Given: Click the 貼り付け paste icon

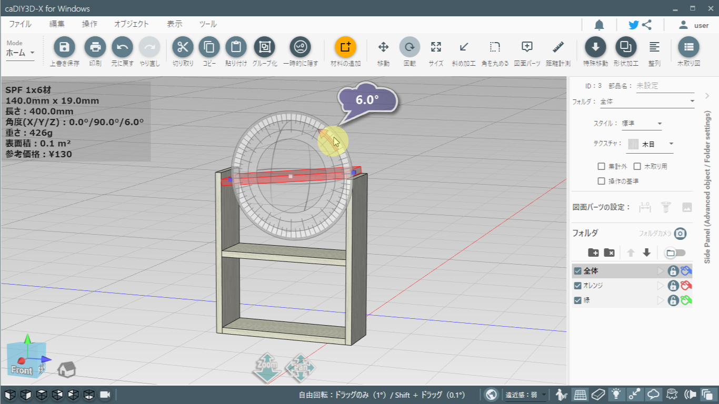Looking at the screenshot, I should tap(236, 47).
